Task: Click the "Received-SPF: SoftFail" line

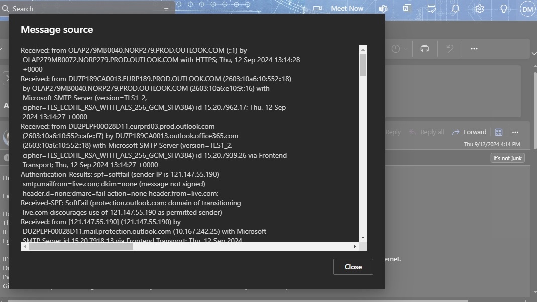Action: (x=131, y=203)
